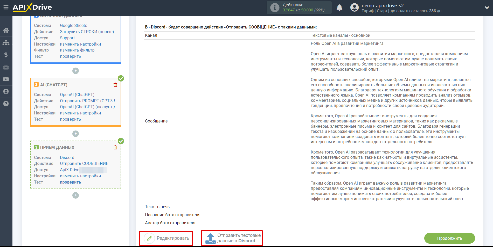This screenshot has width=493, height=247.
Task: Click изменить настройки in Прием данных block
Action: [80, 176]
